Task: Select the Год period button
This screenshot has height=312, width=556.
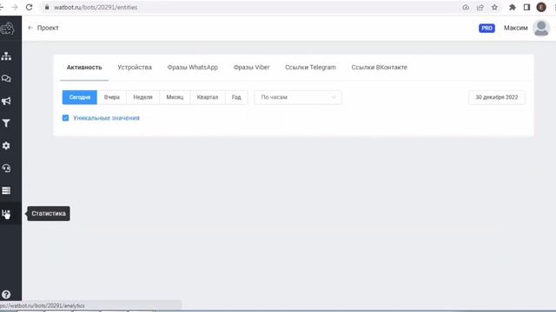Action: pos(236,97)
